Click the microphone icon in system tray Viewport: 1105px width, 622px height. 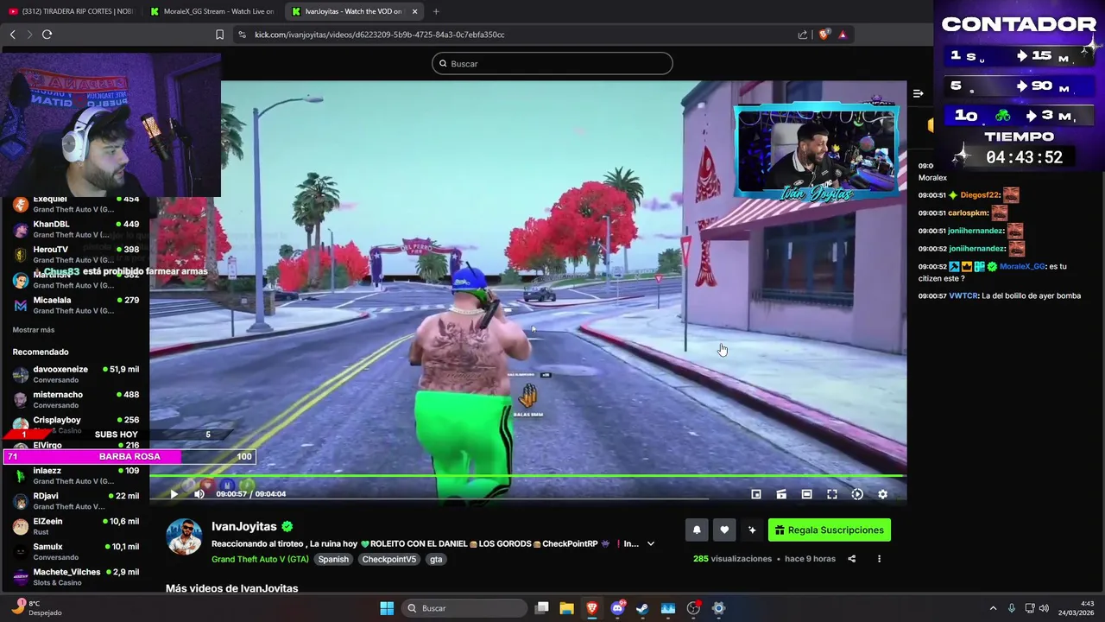[1012, 608]
